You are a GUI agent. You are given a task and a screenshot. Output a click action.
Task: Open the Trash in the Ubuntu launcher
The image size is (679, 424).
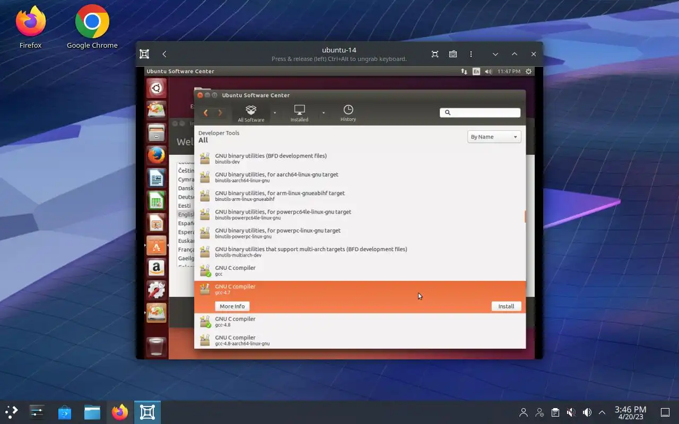(x=156, y=347)
